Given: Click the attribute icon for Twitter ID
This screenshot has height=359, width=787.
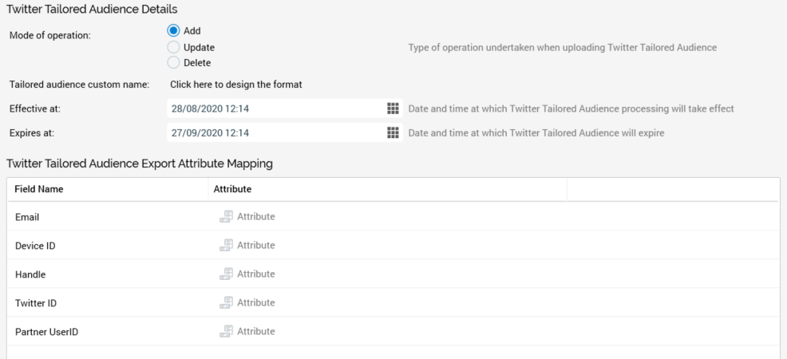Looking at the screenshot, I should (x=226, y=302).
